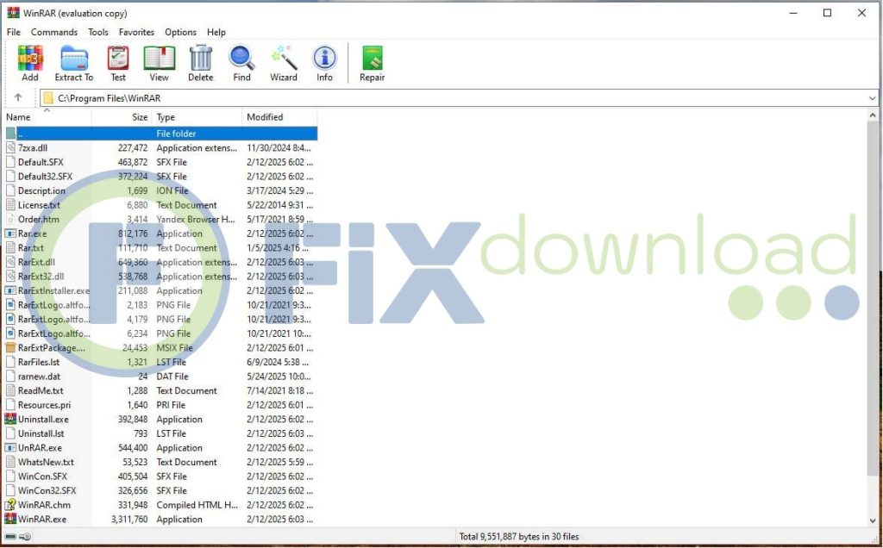This screenshot has width=883, height=548.
Task: Show archive Info
Action: (x=324, y=63)
